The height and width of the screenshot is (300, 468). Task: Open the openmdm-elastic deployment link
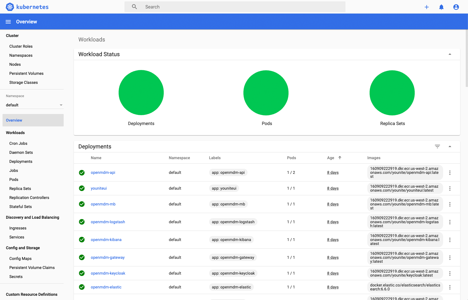point(106,287)
